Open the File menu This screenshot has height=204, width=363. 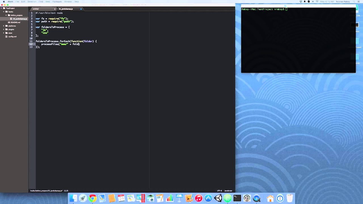[x=17, y=2]
